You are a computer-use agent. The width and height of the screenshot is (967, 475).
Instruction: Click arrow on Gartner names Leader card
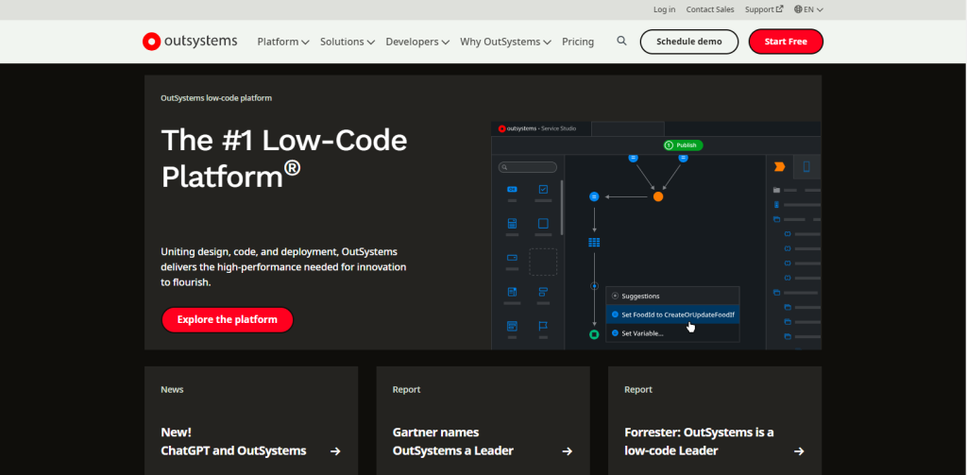click(x=568, y=451)
